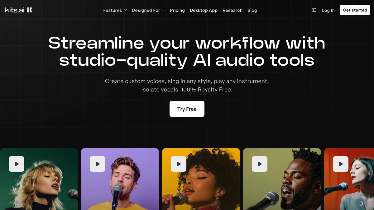Open the Pricing page
374x210 pixels.
click(x=177, y=10)
